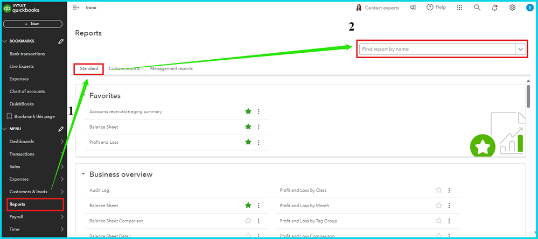Click the reports list vertical scrollbar
Screen dimensions: 538x239
pos(529,97)
